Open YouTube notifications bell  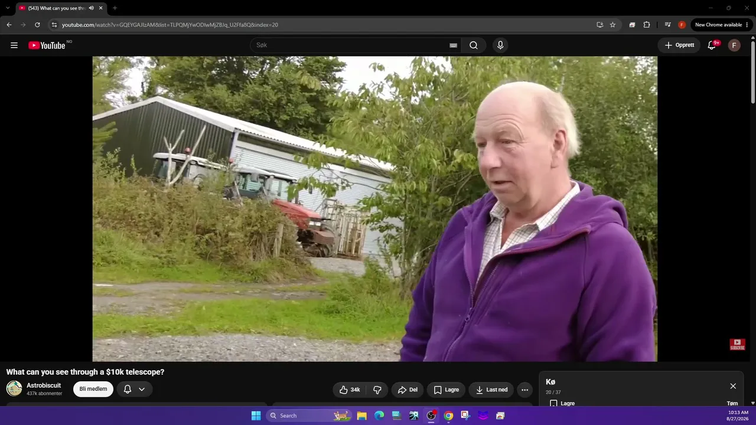(x=712, y=45)
